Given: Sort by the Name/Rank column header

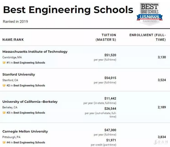Looking at the screenshot, I should [x=13, y=40].
